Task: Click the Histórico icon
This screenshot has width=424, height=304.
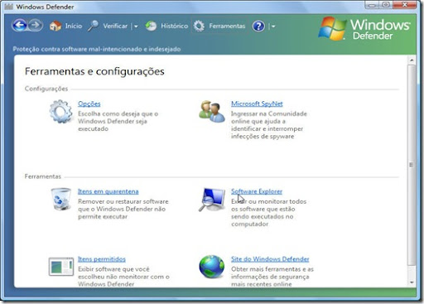Action: click(x=151, y=26)
